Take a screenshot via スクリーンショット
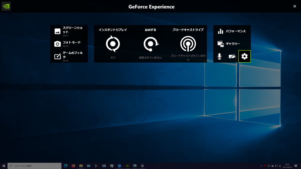Image resolution: width=301 pixels, height=169 pixels. [69, 31]
